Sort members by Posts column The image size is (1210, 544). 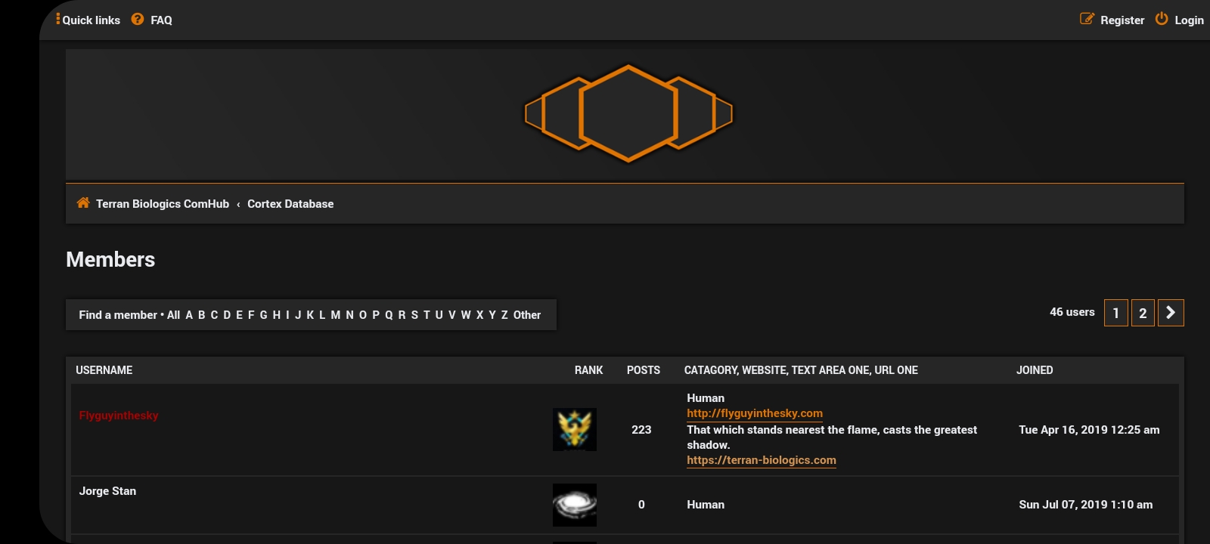pos(643,370)
